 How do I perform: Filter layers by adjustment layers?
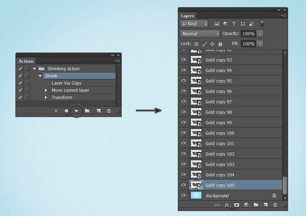click(x=225, y=24)
